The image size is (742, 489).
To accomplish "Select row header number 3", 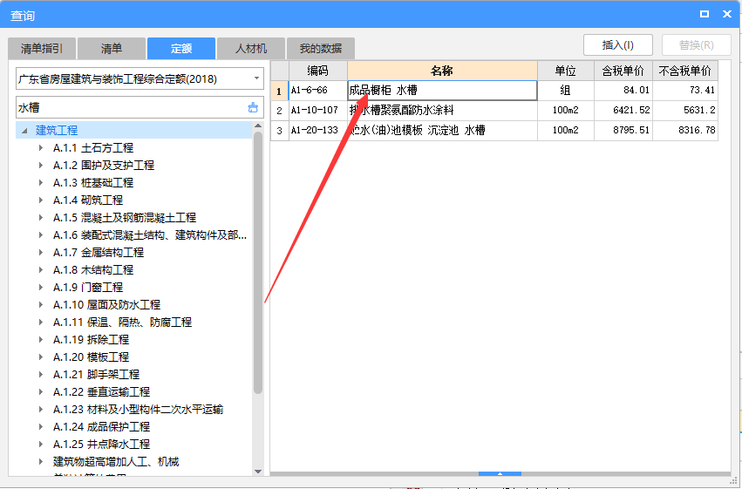I will point(280,130).
